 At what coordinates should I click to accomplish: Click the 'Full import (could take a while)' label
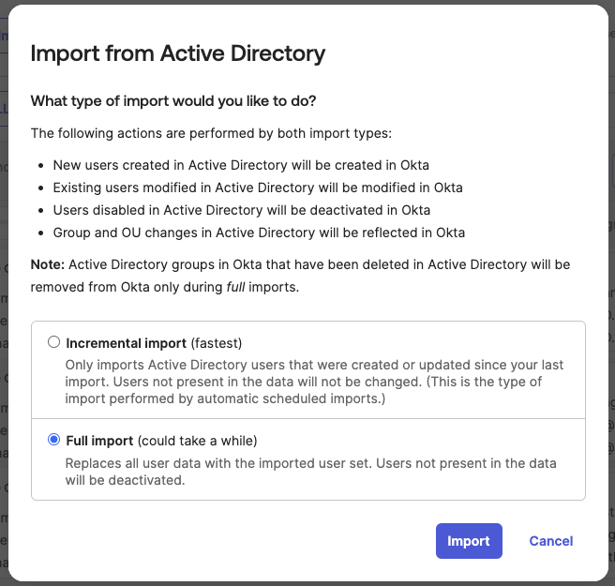pos(161,441)
